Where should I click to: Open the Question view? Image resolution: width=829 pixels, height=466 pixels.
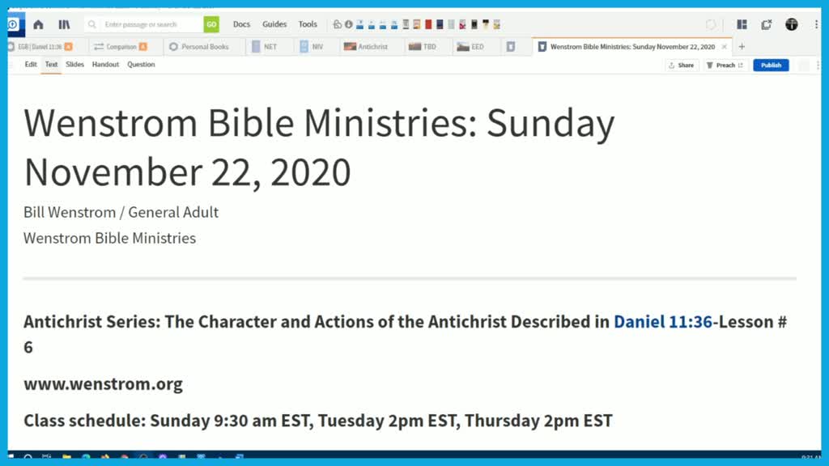[x=141, y=65]
